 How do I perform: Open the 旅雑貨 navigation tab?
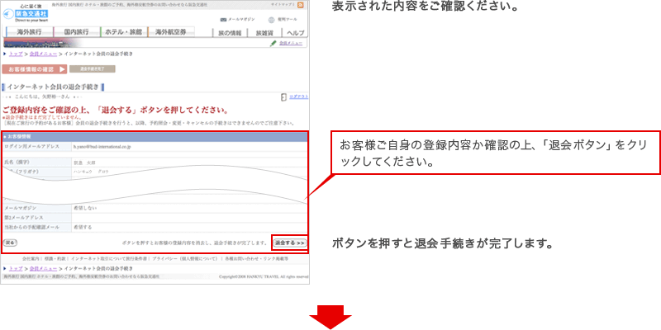click(265, 33)
